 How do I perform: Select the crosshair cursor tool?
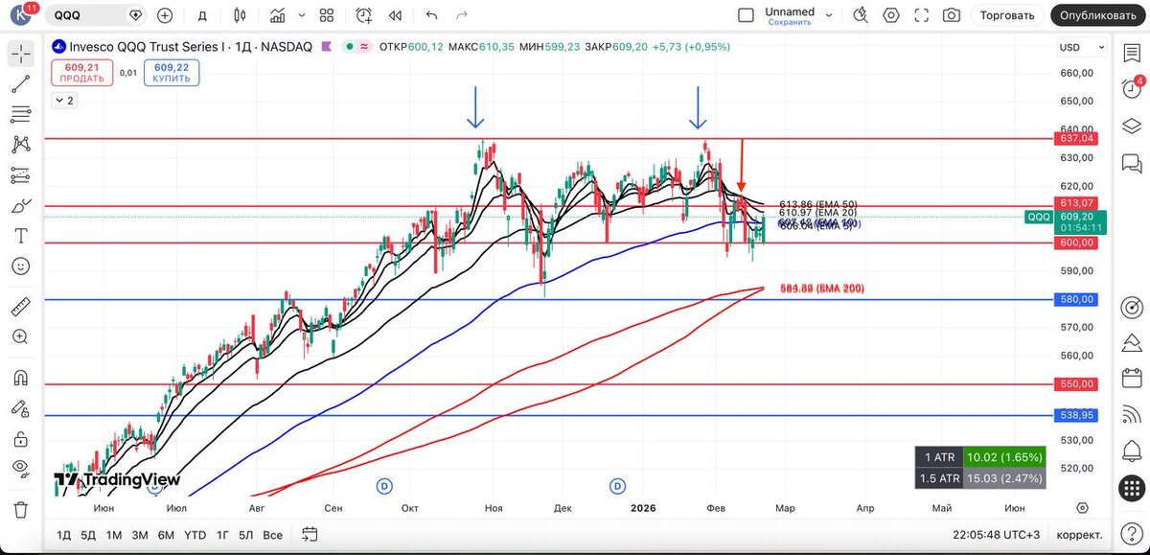click(x=20, y=54)
